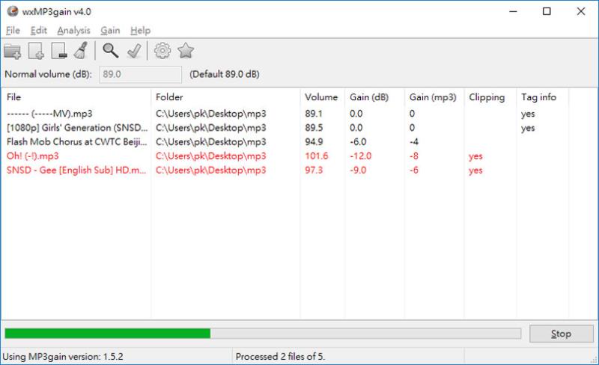This screenshot has height=365, width=599.
Task: Sort by the Folder column header
Action: (225, 97)
